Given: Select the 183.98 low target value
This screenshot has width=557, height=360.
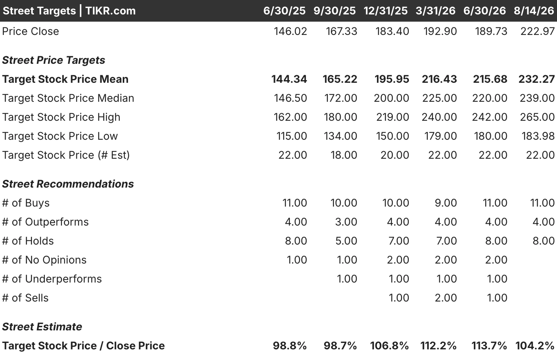Looking at the screenshot, I should [x=538, y=136].
